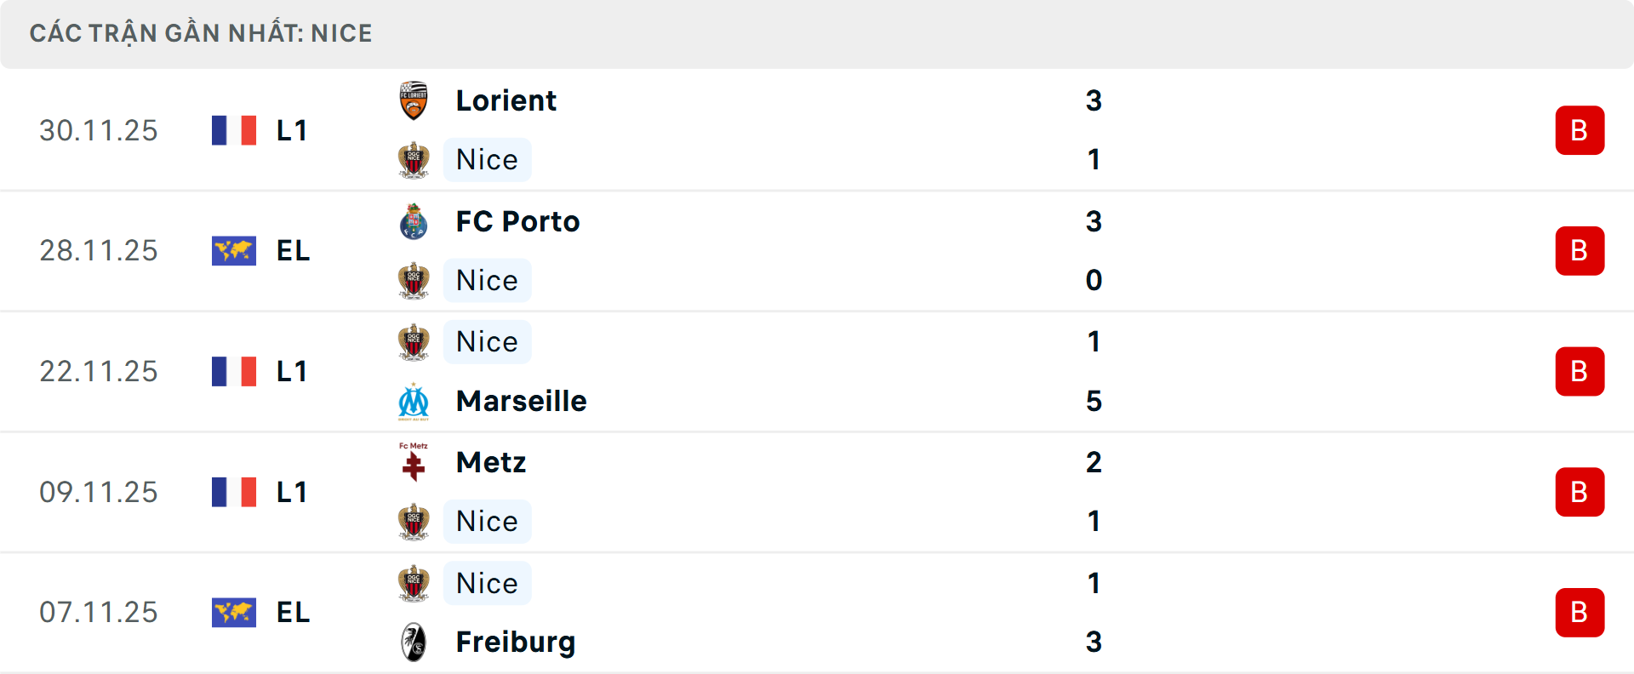Click the Europa League flag beside 28.11.25

(x=234, y=251)
